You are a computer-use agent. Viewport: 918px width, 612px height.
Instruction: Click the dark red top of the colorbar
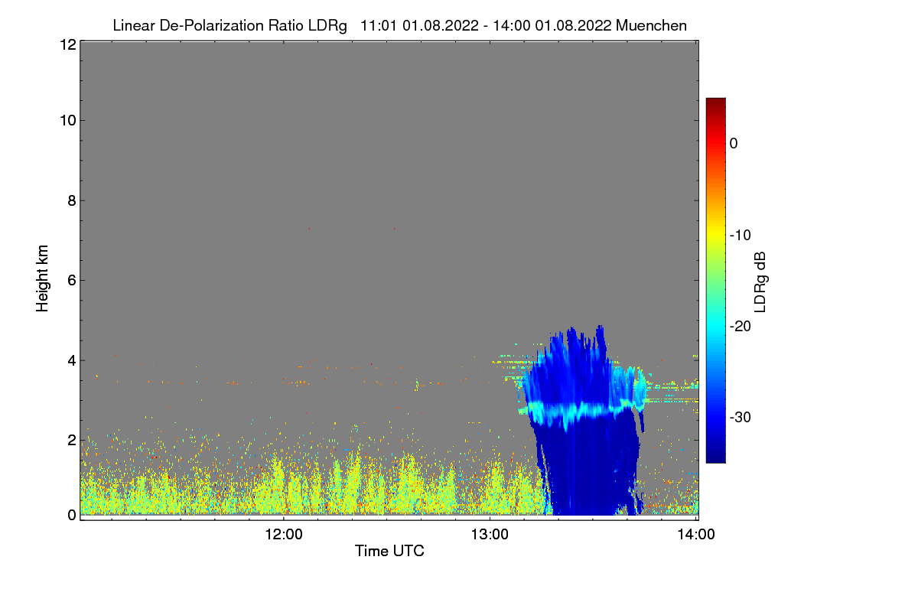(715, 105)
